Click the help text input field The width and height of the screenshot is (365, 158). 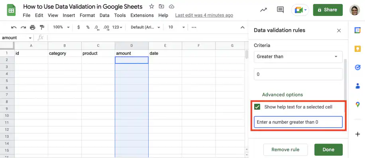298,122
